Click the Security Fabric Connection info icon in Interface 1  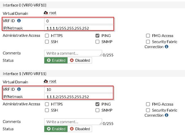point(167,115)
